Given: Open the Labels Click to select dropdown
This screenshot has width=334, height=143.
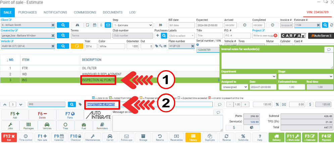Looking at the screenshot, I should [x=181, y=36].
